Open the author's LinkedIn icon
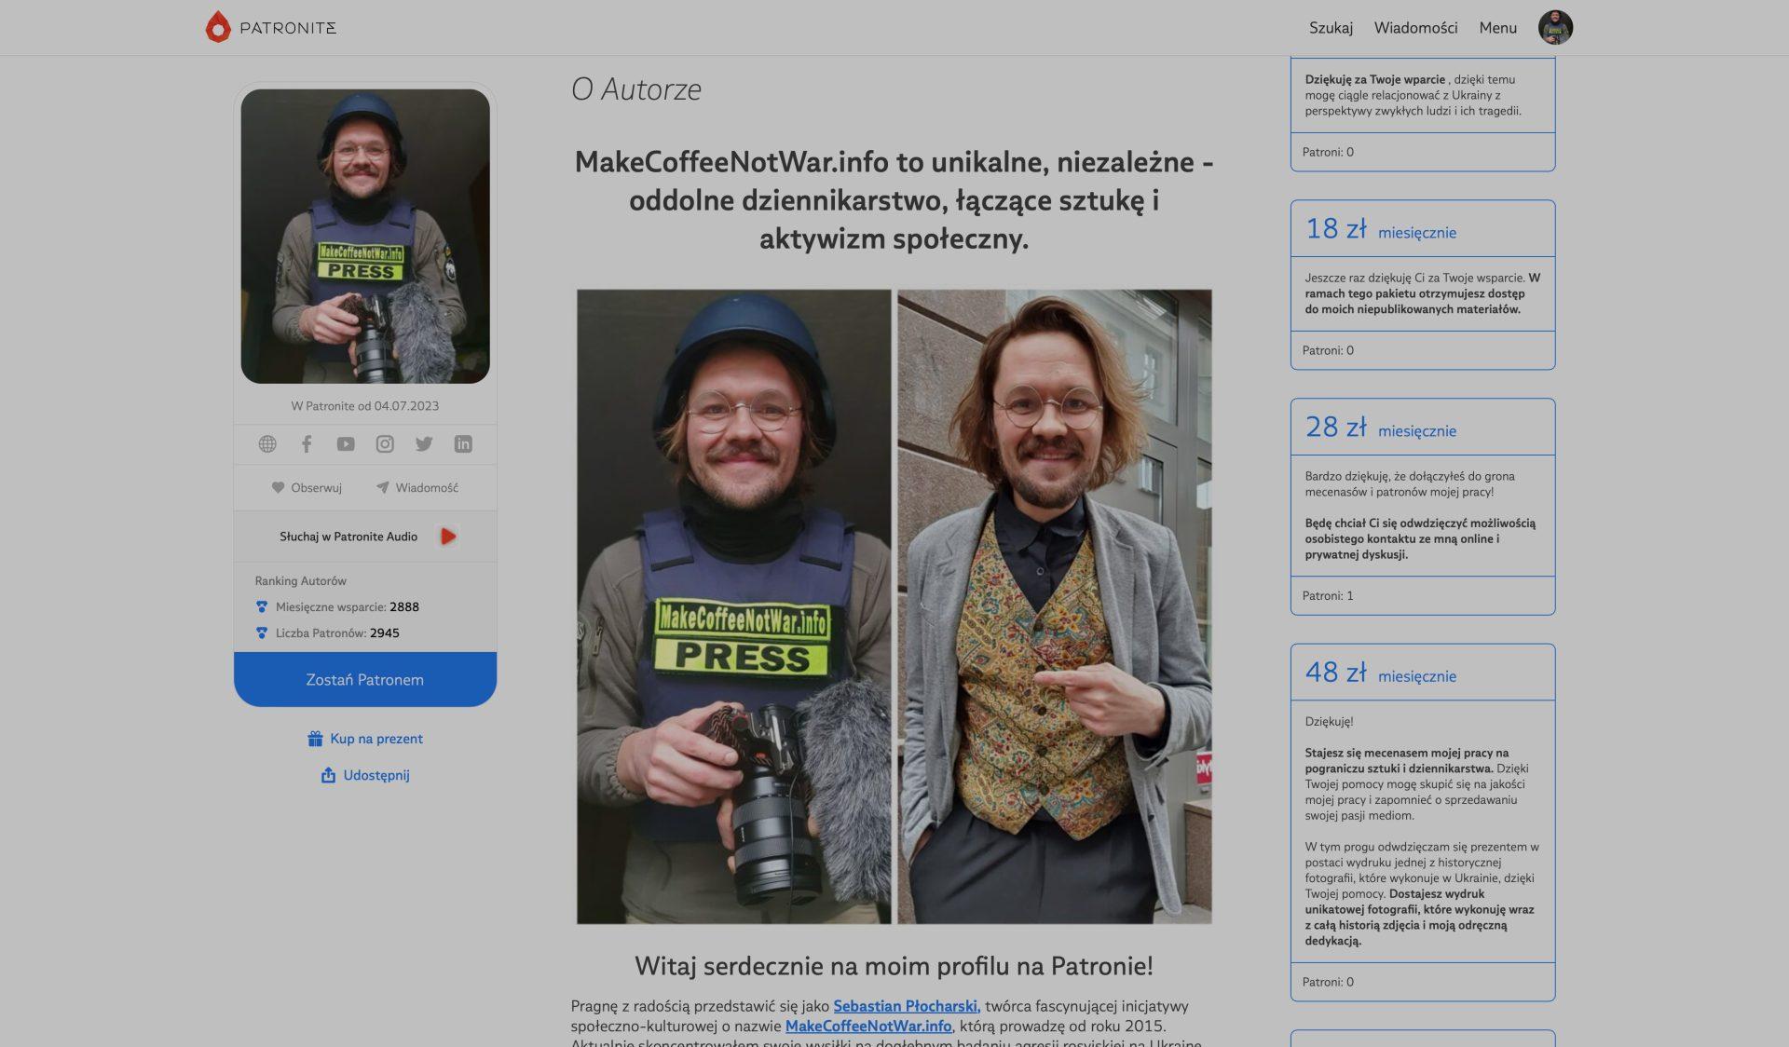The image size is (1789, 1047). pyautogui.click(x=463, y=444)
